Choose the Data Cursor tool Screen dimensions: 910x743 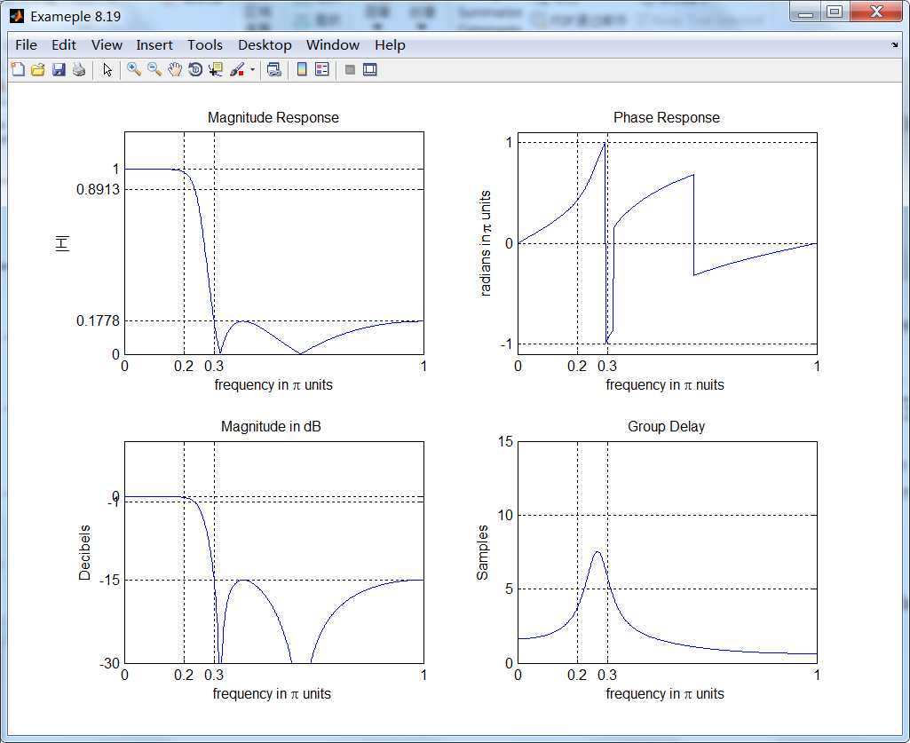(216, 69)
